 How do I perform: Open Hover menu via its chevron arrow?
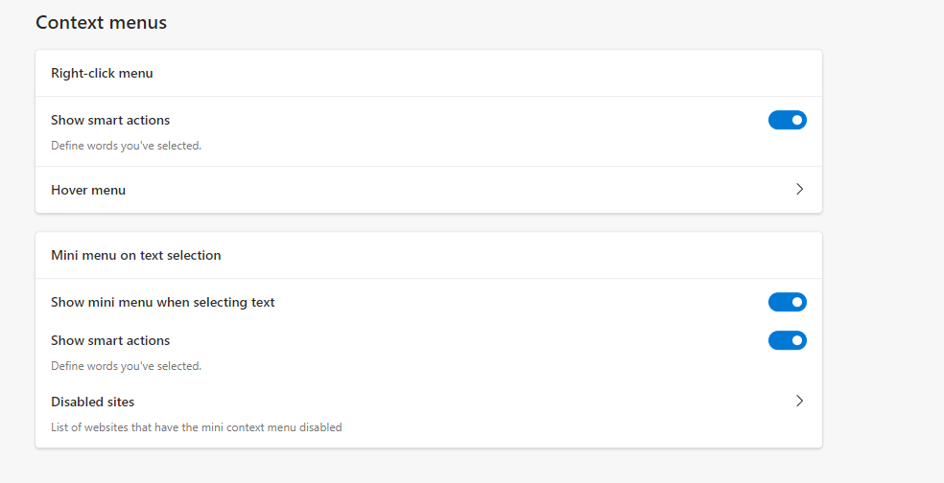(799, 189)
